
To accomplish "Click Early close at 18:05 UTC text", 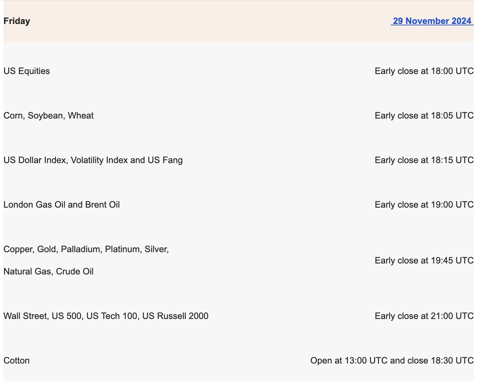I will 424,115.
